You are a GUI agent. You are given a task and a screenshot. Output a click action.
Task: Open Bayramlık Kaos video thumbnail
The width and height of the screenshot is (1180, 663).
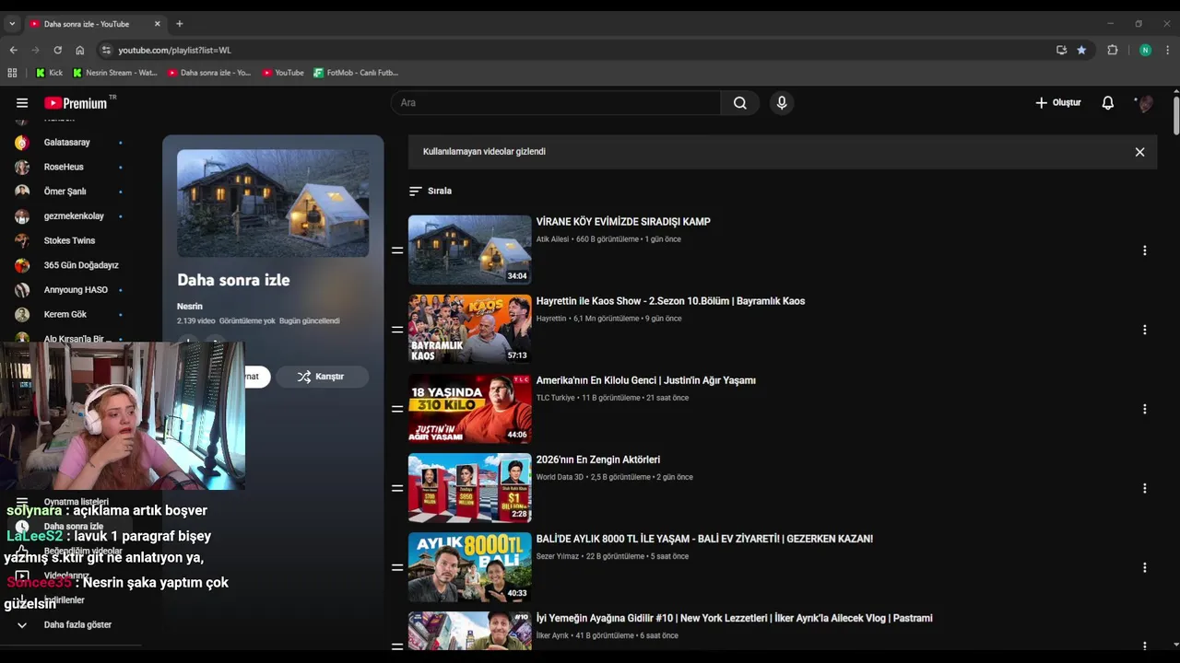469,329
